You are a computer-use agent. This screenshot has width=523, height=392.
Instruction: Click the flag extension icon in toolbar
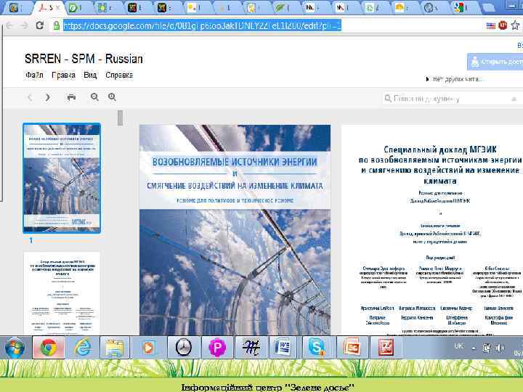pyautogui.click(x=490, y=25)
